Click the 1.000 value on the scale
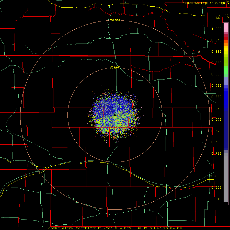Viewport: 230px width, 230px height. click(216, 29)
